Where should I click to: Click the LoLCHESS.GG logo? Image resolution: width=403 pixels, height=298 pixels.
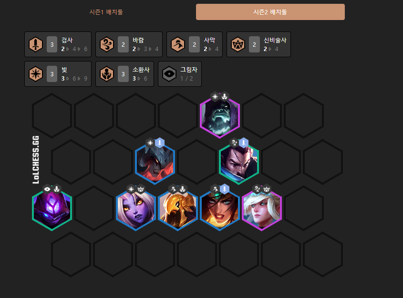(x=36, y=160)
